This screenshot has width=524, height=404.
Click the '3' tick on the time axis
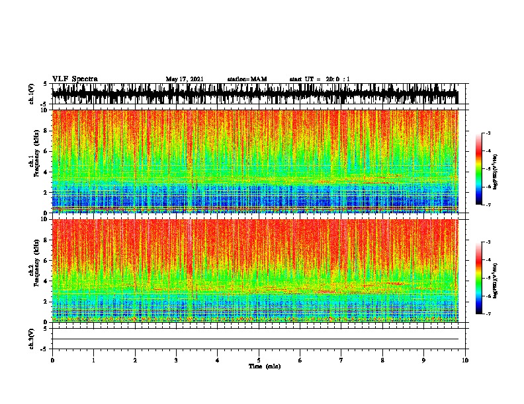(x=176, y=360)
